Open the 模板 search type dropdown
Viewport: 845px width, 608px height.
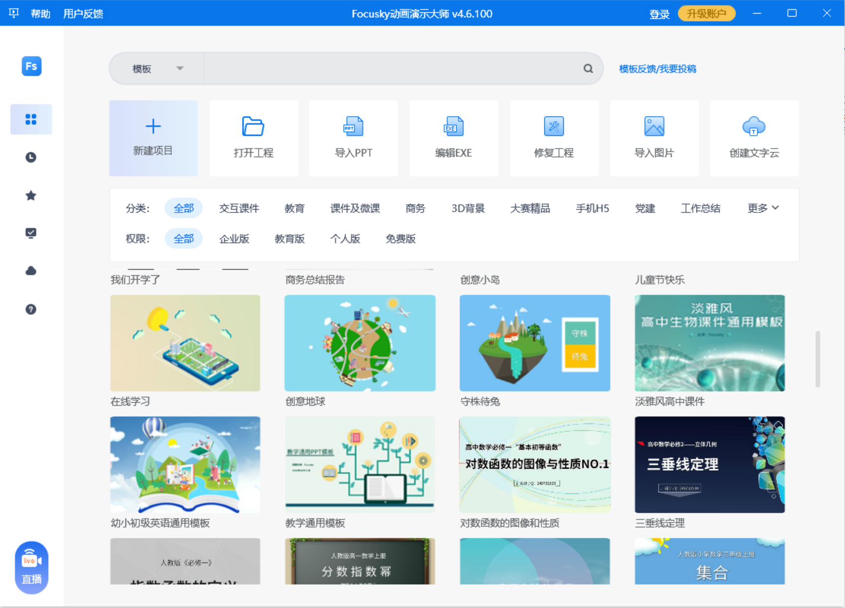click(x=157, y=68)
